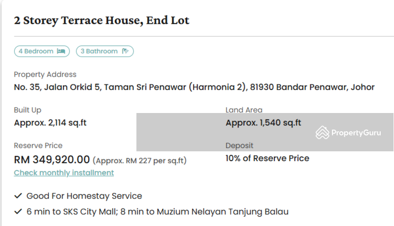Click the Approx. 1,540 sq.ft land area value
The width and height of the screenshot is (394, 226).
pos(263,123)
